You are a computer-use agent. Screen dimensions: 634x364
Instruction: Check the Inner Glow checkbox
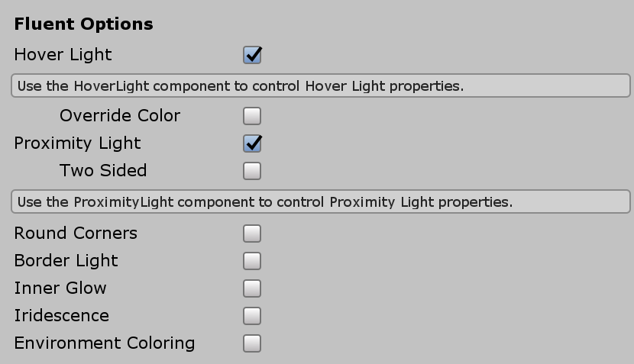pos(252,288)
